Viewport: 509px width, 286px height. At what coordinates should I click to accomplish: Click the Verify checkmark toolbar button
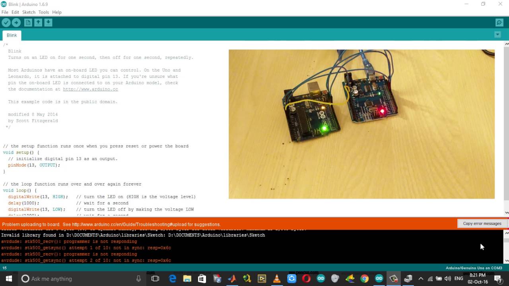[x=6, y=23]
